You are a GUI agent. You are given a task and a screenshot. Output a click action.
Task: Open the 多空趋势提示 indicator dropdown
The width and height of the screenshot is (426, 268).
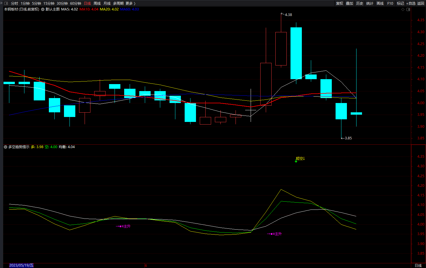pyautogui.click(x=6, y=147)
